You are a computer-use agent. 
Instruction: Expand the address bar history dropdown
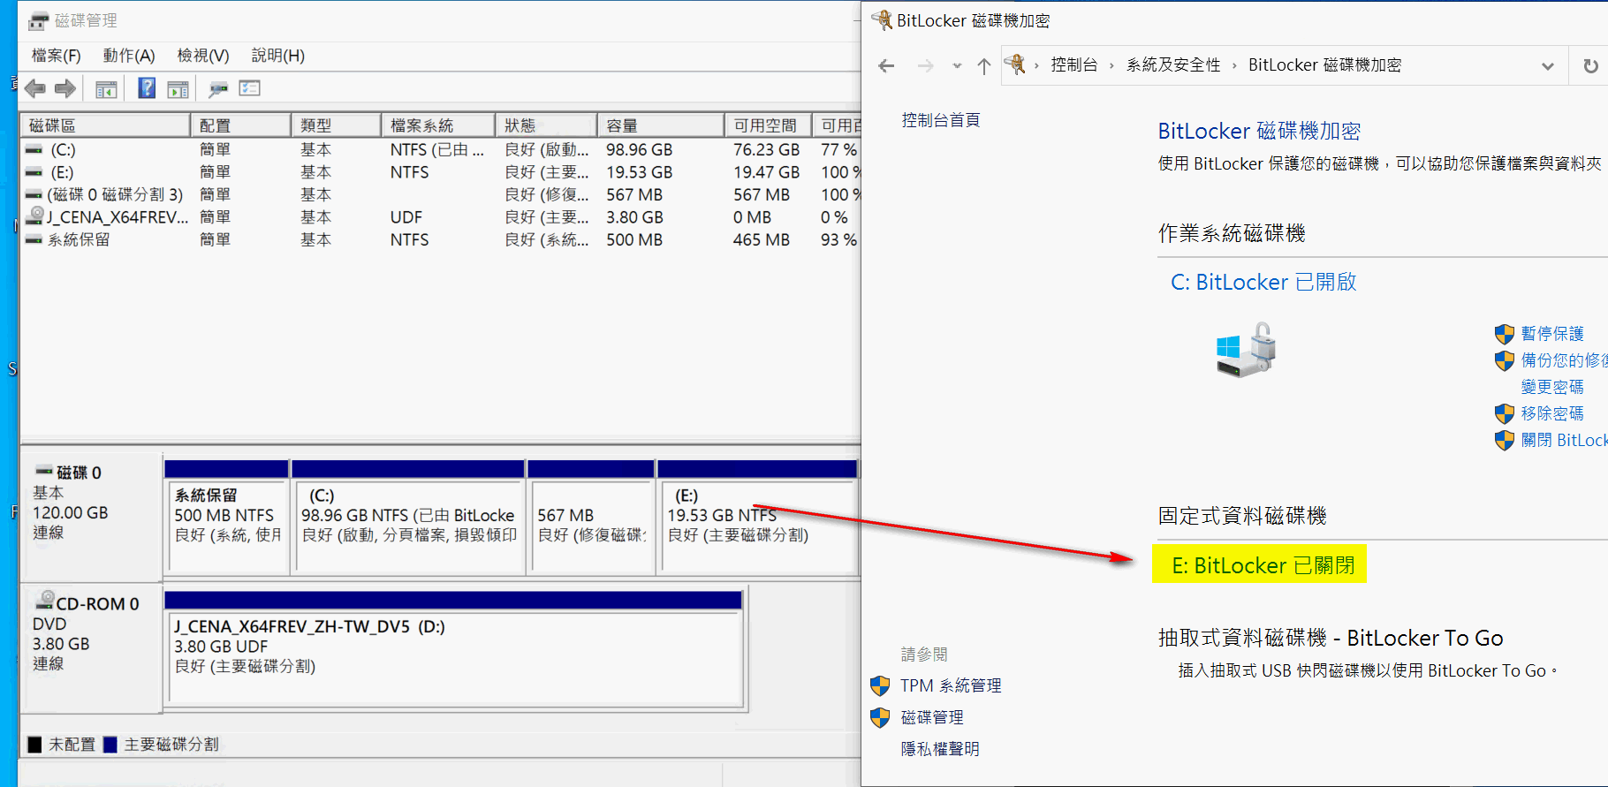1548,65
